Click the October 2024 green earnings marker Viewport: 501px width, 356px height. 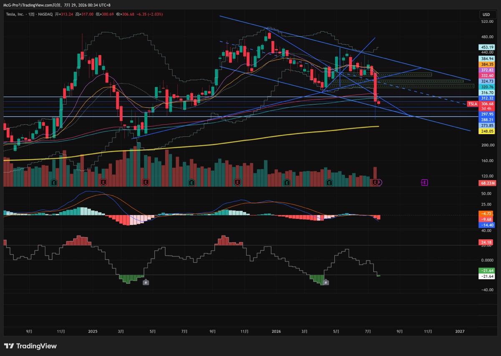[x=53, y=182]
